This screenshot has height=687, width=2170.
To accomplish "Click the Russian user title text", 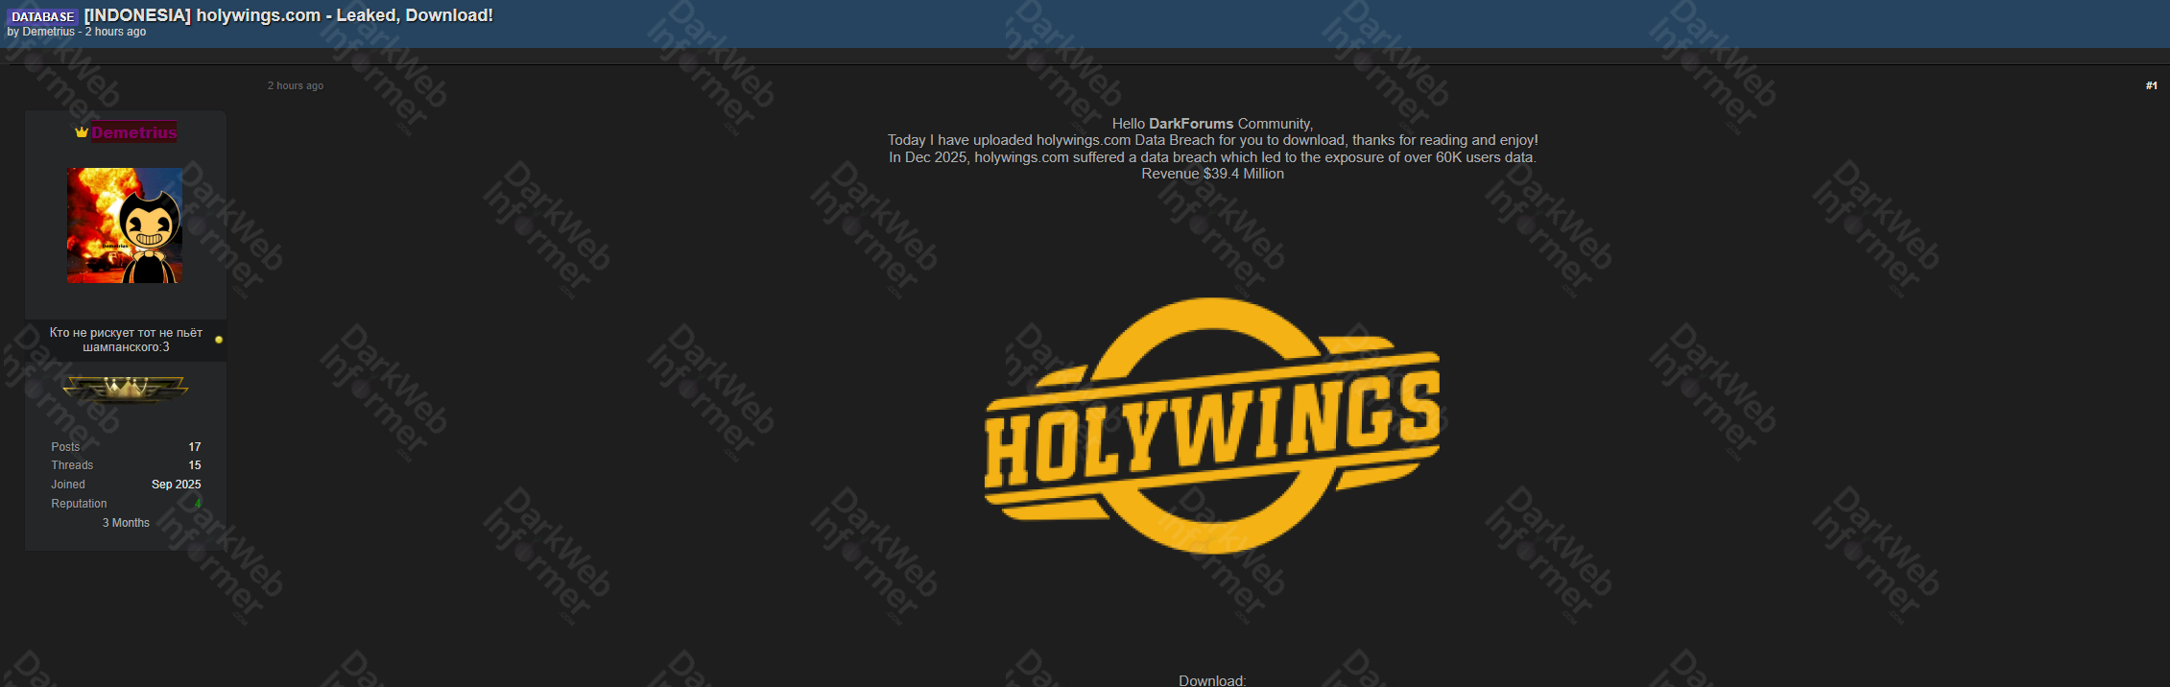I will click(x=126, y=340).
